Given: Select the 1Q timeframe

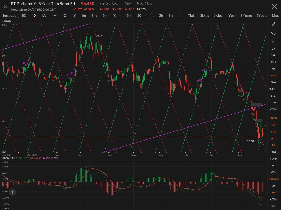Looking at the screenshot, I should click(64, 16).
